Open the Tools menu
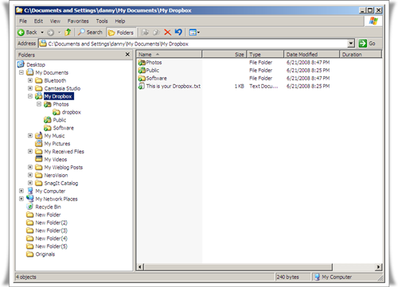The width and height of the screenshot is (398, 287). pos(102,21)
